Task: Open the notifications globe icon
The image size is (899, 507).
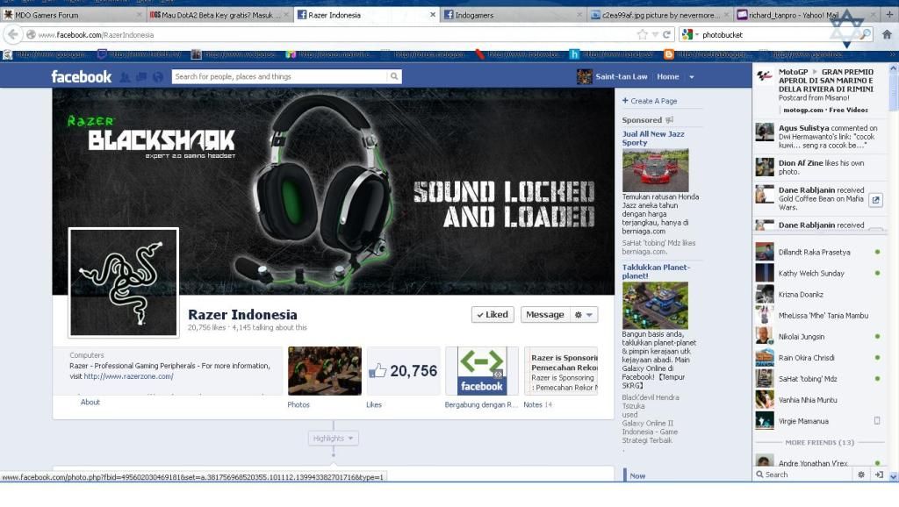Action: point(158,77)
